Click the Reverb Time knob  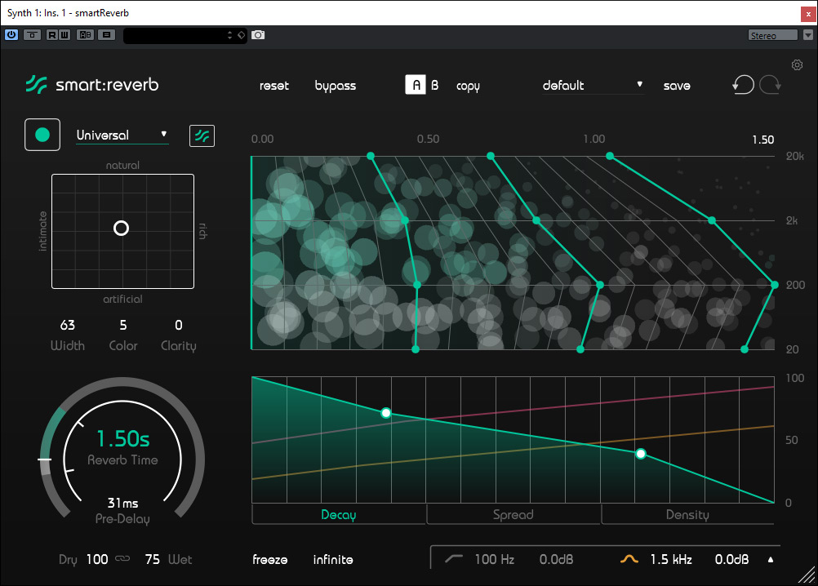(x=122, y=449)
